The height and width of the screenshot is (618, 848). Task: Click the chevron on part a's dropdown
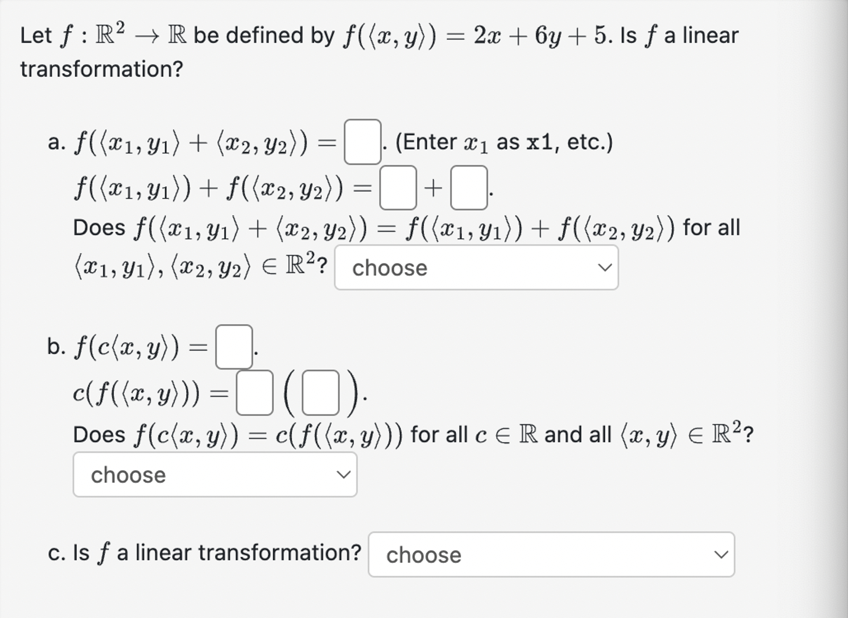(x=605, y=268)
